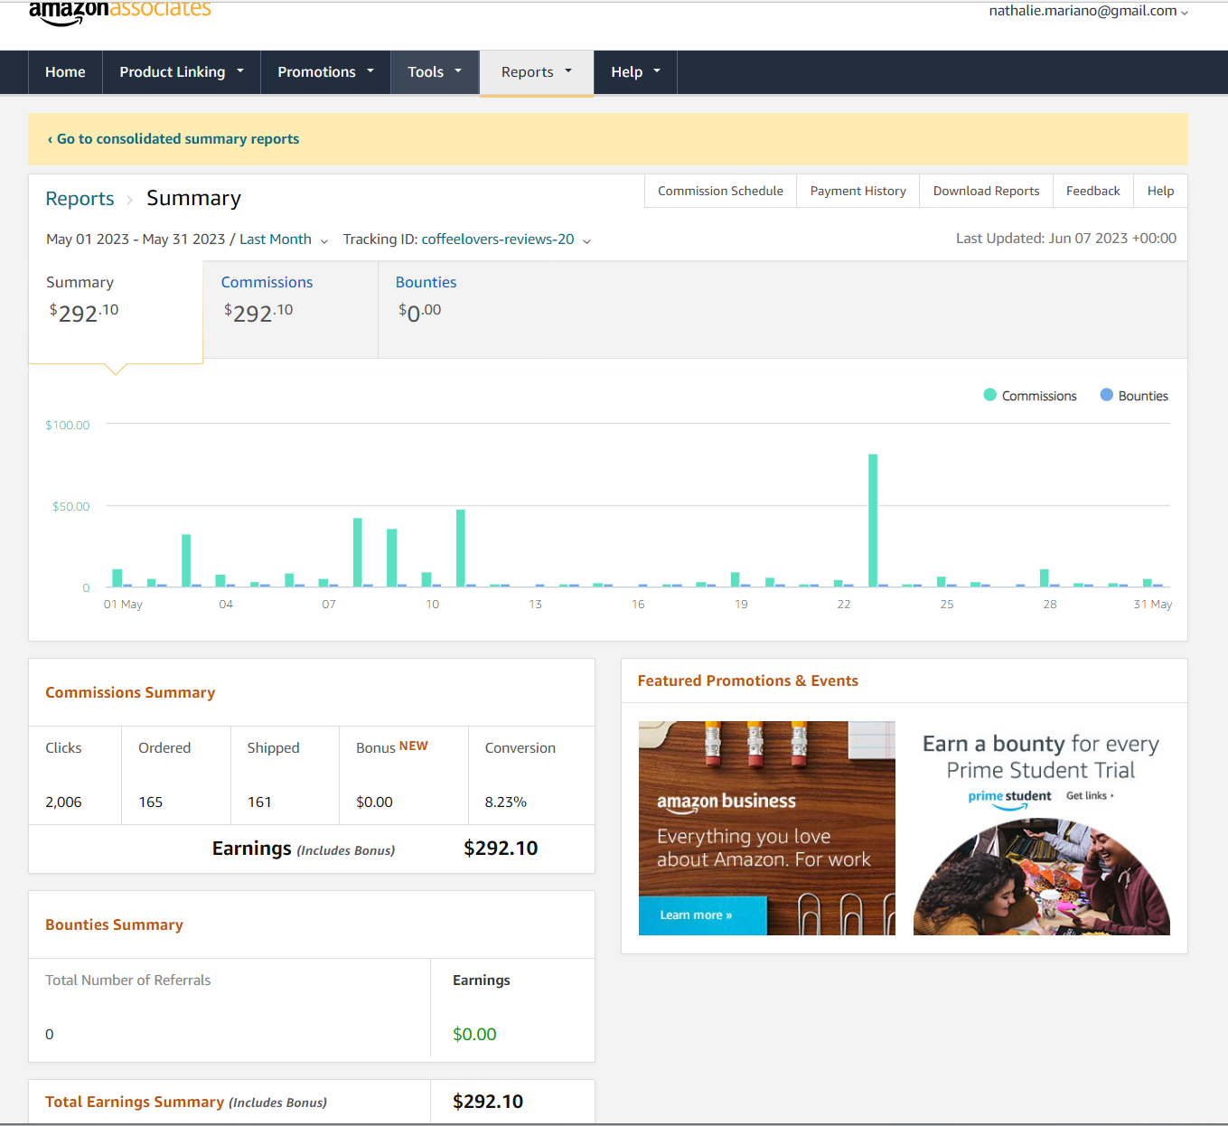This screenshot has width=1228, height=1126.
Task: Click the Bounties Summary heading
Action: pos(114,925)
